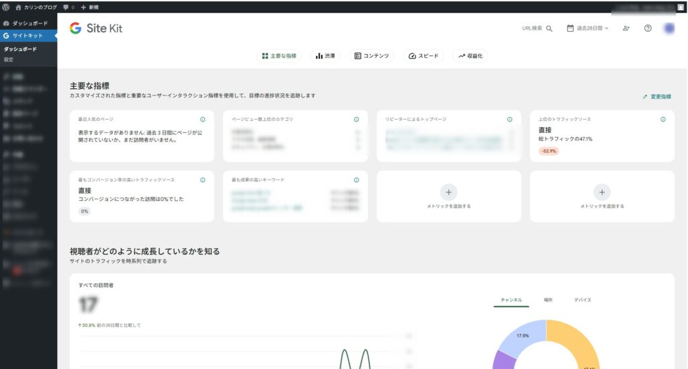Switch to the 主要な指標 tab
This screenshot has height=369, width=688.
coord(279,56)
